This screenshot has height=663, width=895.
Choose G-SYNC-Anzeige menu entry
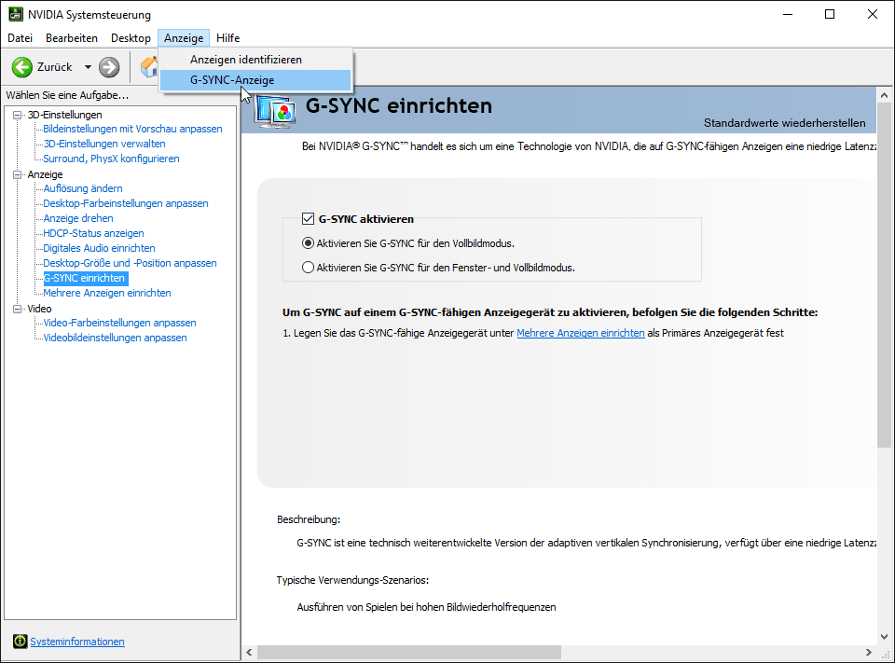coord(255,80)
